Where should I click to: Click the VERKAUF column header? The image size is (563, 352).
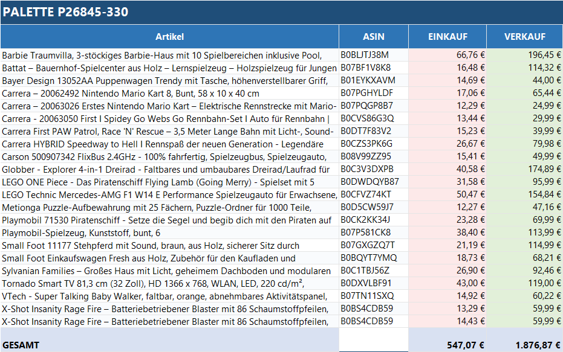(524, 36)
